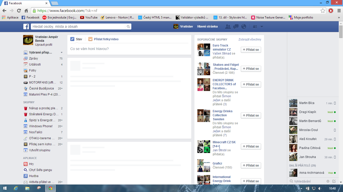Open chat with Pavlína Cihlová
The image size is (343, 192).
[x=313, y=148]
